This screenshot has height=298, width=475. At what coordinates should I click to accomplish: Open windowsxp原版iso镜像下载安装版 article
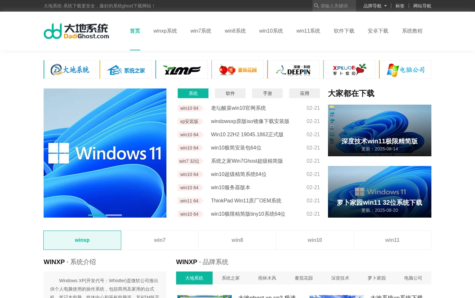(250, 121)
